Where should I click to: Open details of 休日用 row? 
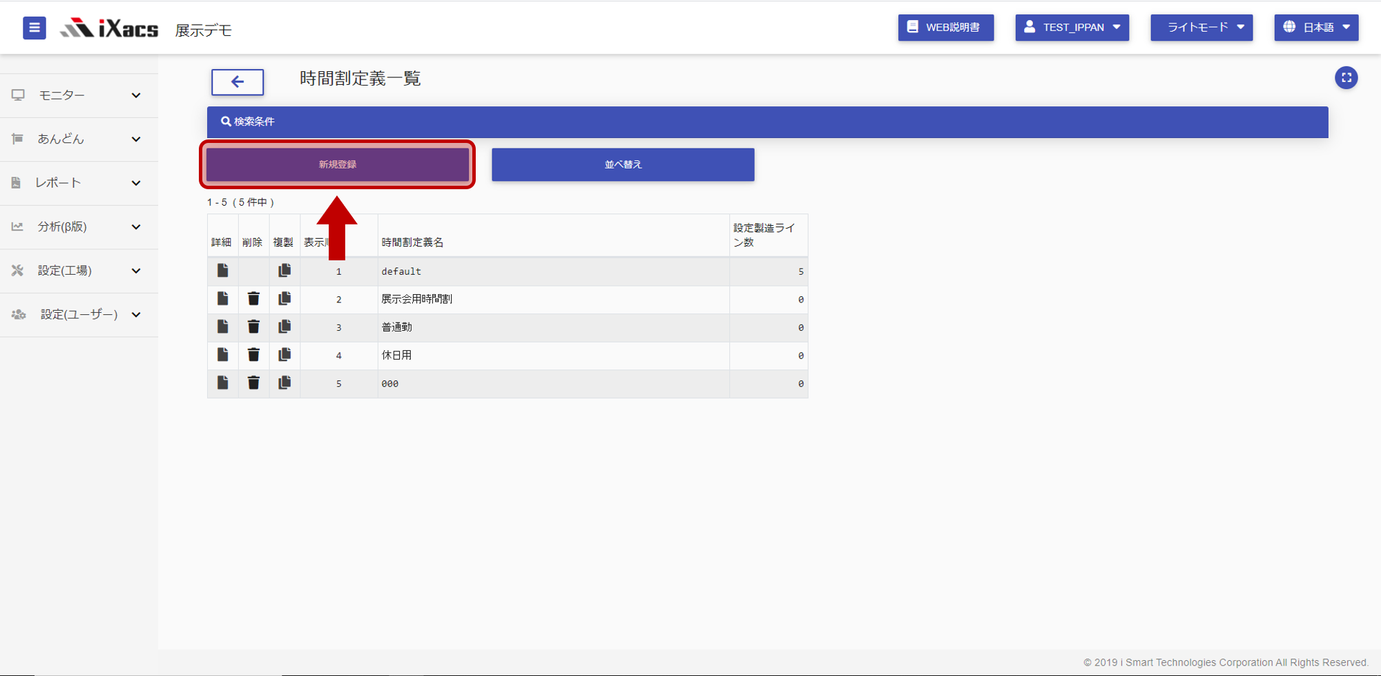tap(222, 355)
